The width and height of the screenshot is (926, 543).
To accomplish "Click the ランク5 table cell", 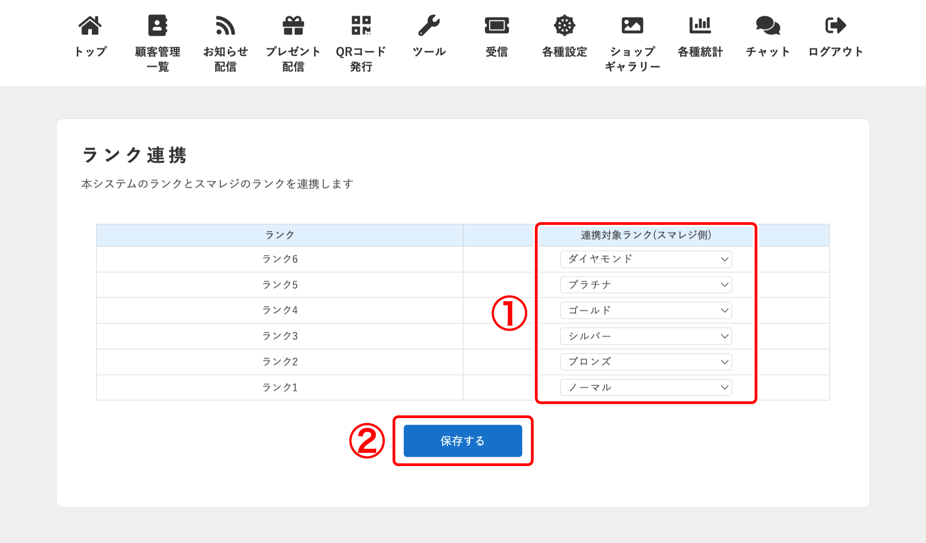I will 280,285.
